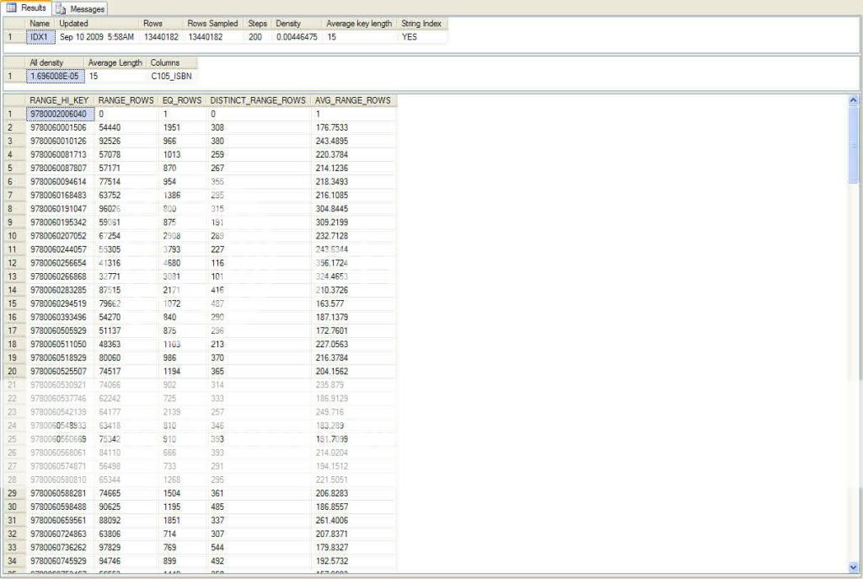
Task: Select average range rows 163.577
Action: (x=353, y=303)
